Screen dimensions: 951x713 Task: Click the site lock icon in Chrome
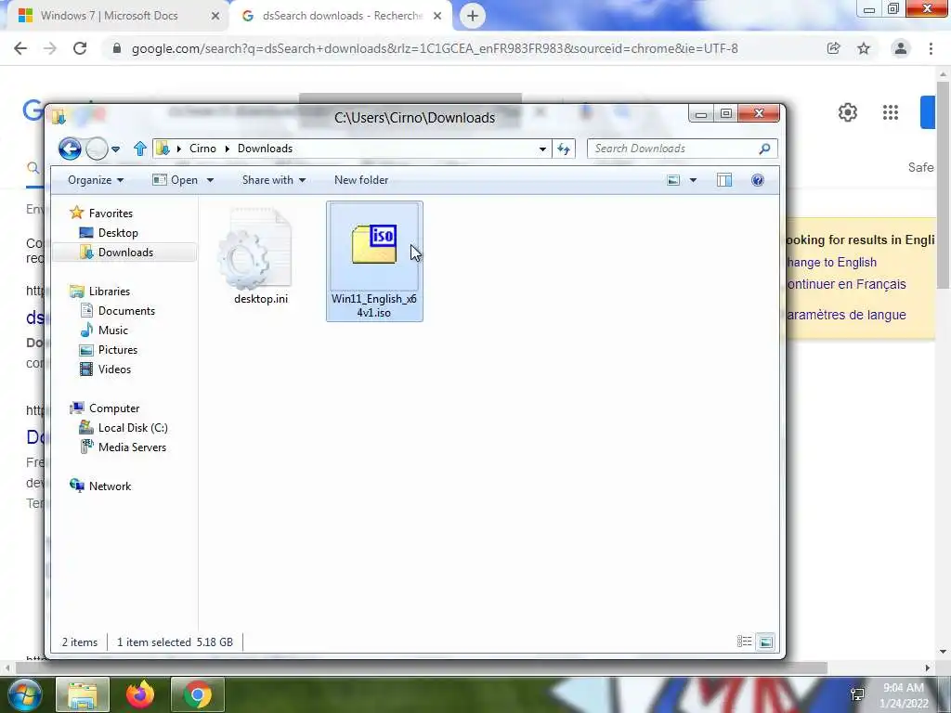(117, 48)
